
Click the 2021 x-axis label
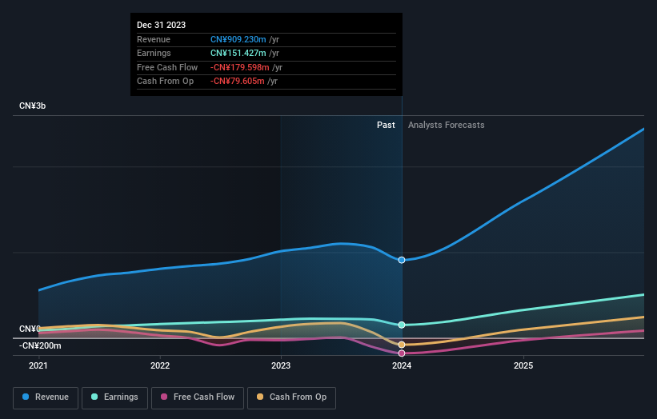(x=38, y=365)
